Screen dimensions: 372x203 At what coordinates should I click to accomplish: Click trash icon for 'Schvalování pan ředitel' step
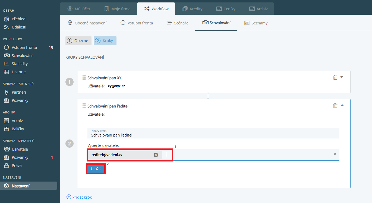(335, 106)
